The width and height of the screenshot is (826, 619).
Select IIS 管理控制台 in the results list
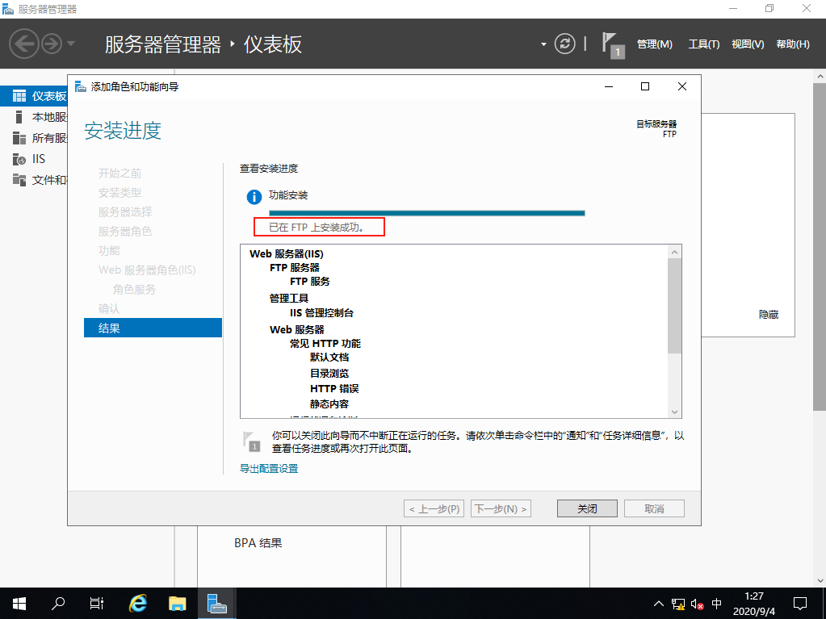(321, 312)
